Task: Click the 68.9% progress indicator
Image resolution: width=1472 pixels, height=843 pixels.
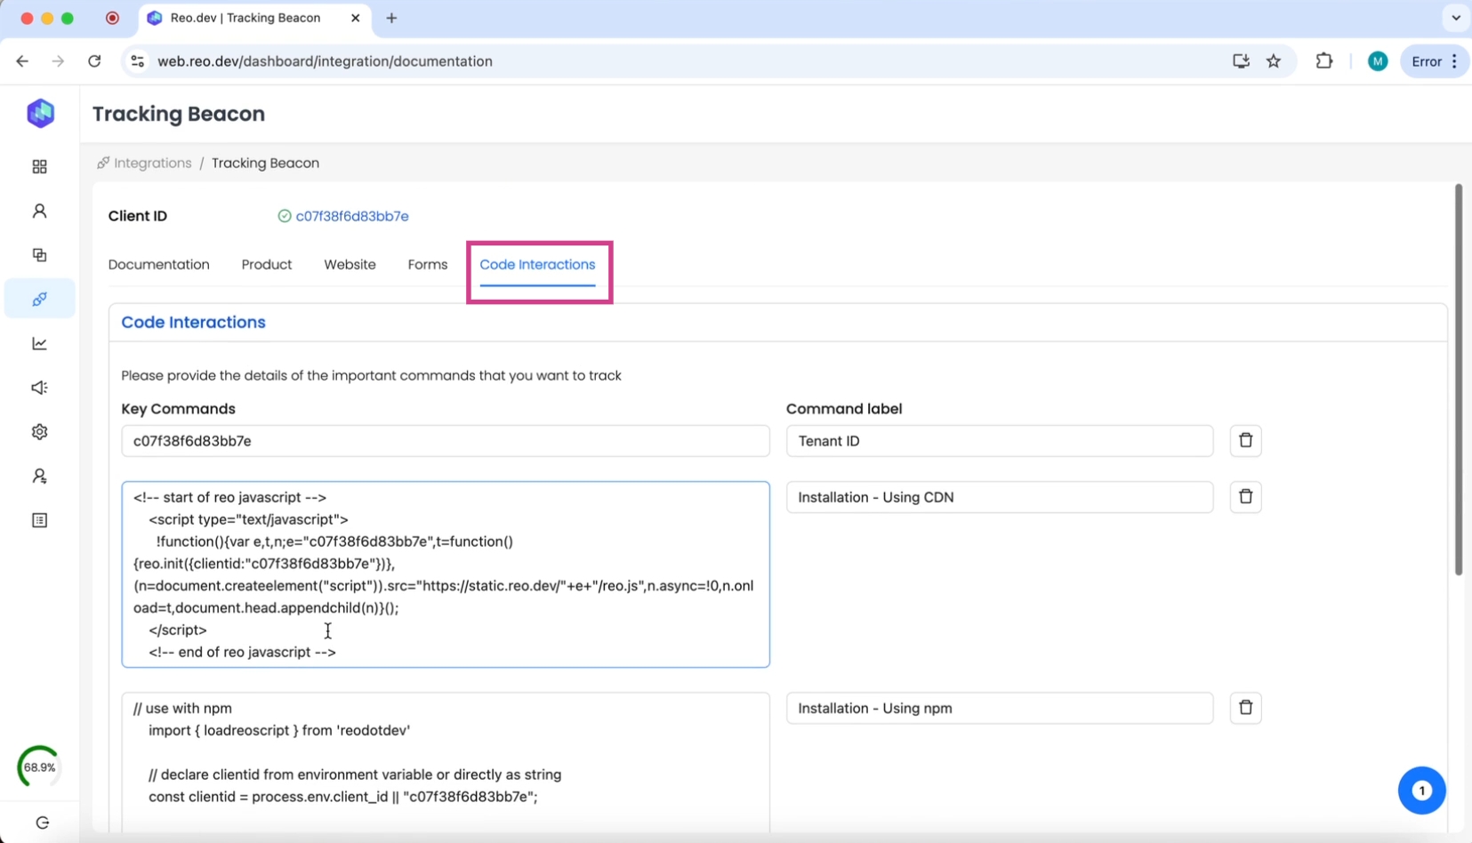Action: point(39,767)
